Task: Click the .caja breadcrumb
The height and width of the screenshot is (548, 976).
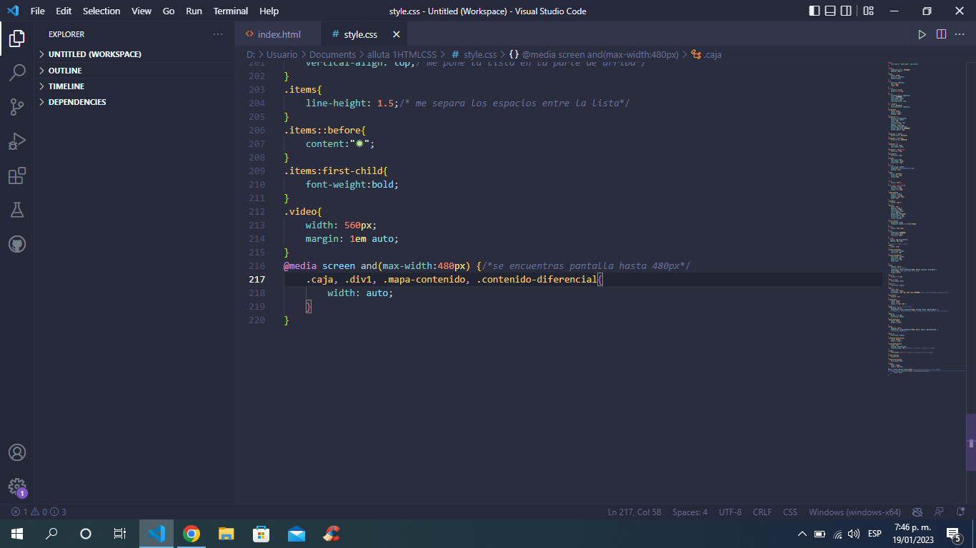Action: (x=707, y=54)
